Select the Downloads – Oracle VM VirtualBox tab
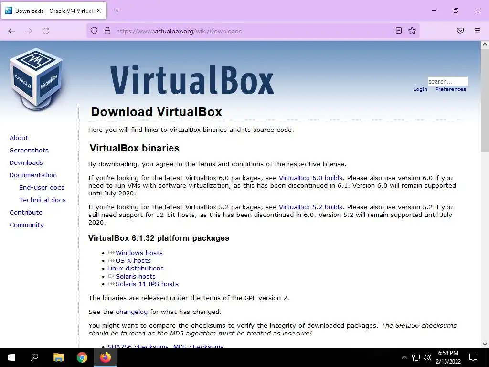The image size is (489, 367). 54,11
